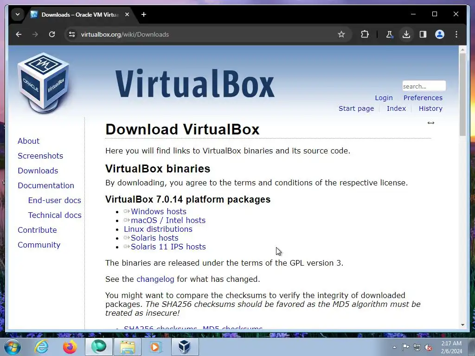This screenshot has height=356, width=475.
Task: Select the Downloads – Oracle VM VirtualBox tab
Action: [79, 14]
